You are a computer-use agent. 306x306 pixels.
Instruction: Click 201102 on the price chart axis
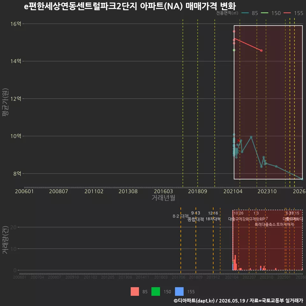(94, 191)
